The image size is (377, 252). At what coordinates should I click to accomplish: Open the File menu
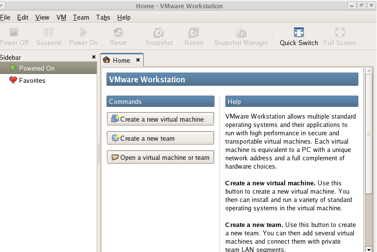tap(5, 18)
